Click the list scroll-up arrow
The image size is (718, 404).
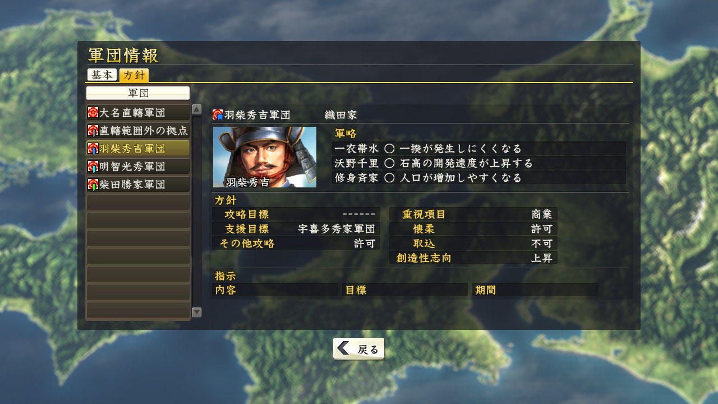pyautogui.click(x=197, y=109)
